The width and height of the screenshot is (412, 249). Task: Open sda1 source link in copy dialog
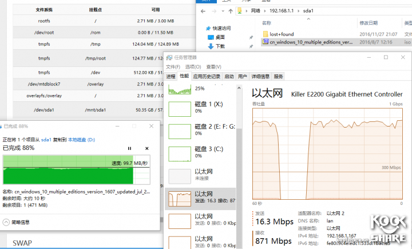(46, 140)
